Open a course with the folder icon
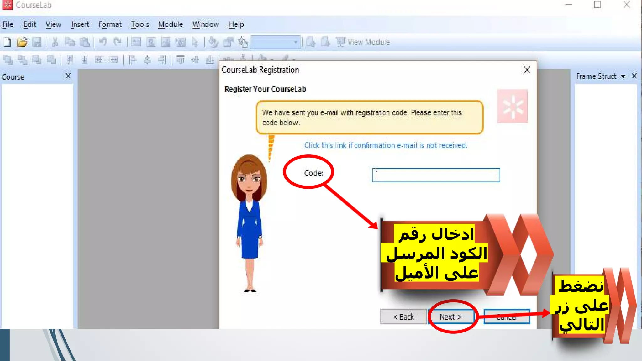 pos(22,42)
